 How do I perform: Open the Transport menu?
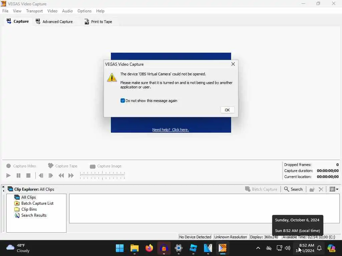[34, 11]
